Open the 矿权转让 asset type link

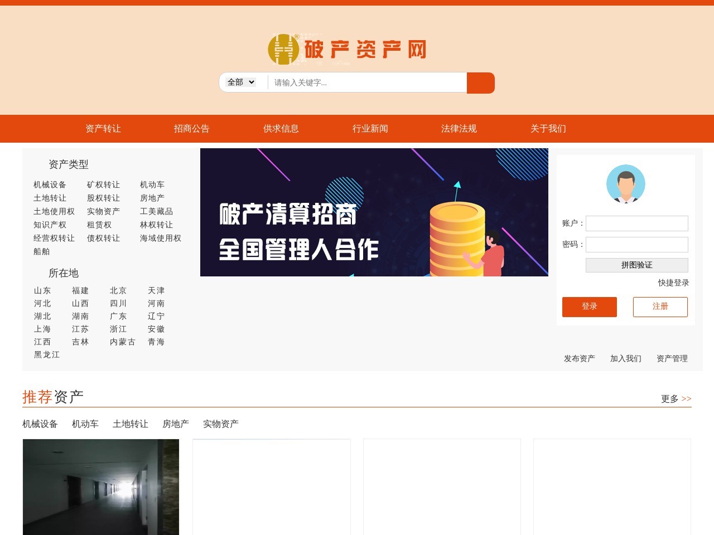pyautogui.click(x=103, y=184)
